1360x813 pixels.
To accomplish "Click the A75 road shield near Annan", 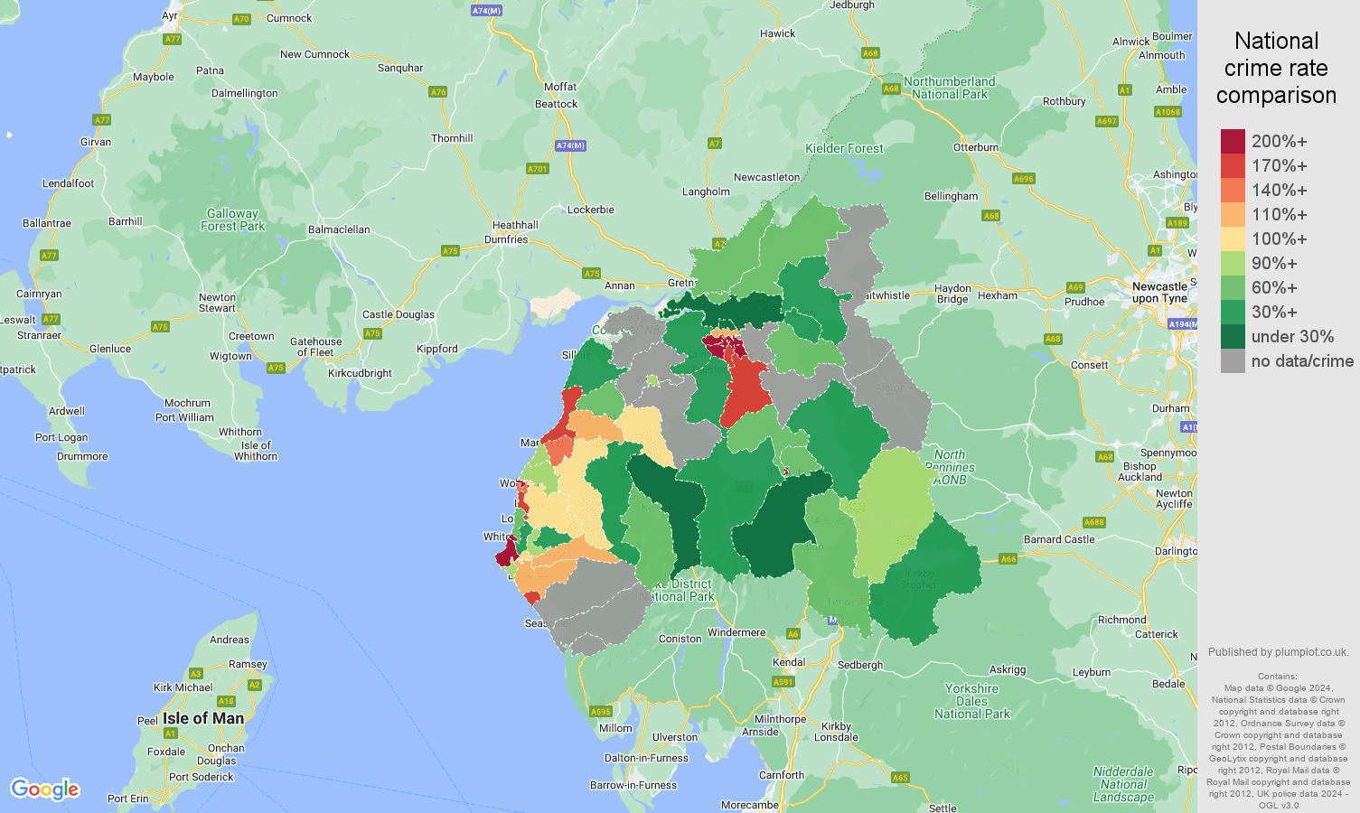I will tap(592, 274).
